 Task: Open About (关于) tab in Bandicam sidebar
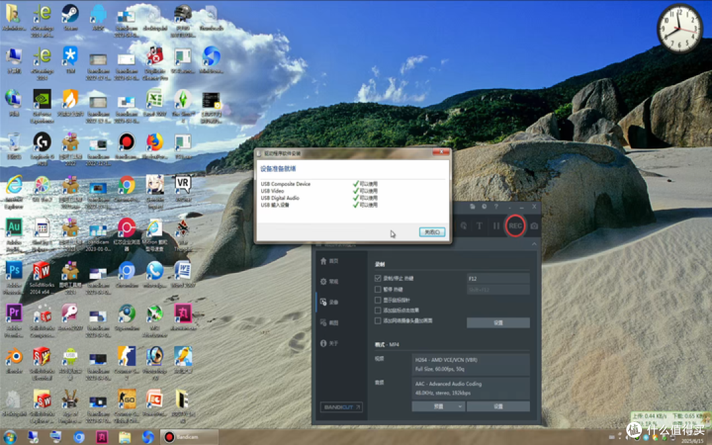(x=330, y=343)
